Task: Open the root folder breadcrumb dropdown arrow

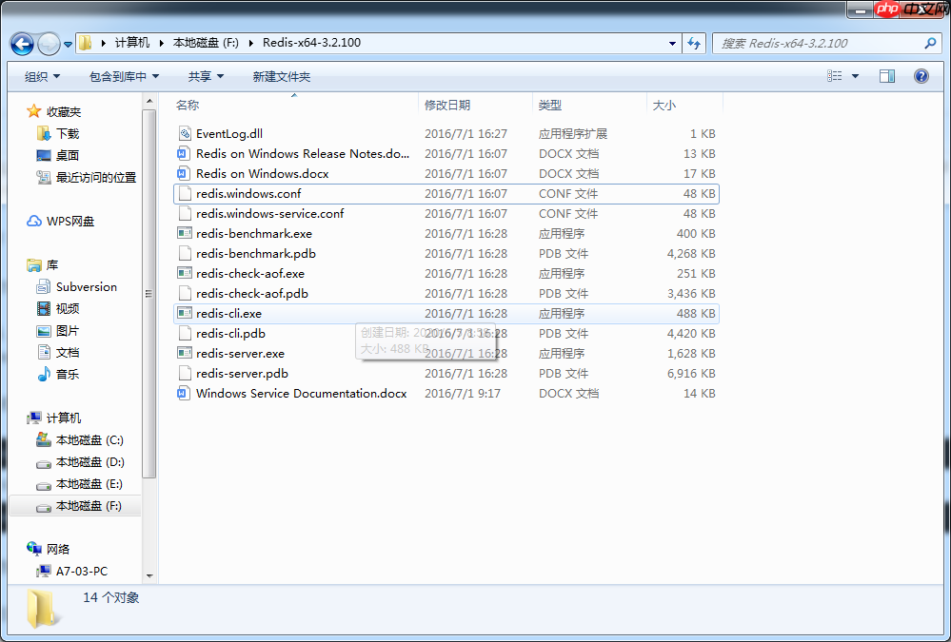Action: pyautogui.click(x=103, y=43)
